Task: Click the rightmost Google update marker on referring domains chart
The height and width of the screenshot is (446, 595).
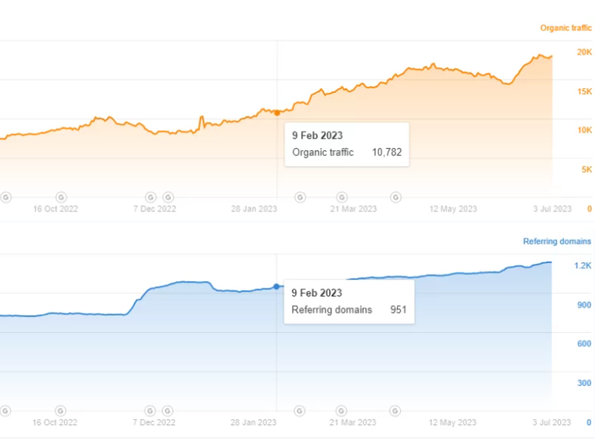Action: tap(396, 410)
